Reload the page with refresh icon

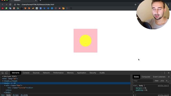click(10, 5)
